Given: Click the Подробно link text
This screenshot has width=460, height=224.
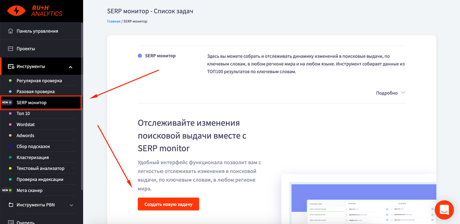Looking at the screenshot, I should (x=387, y=93).
